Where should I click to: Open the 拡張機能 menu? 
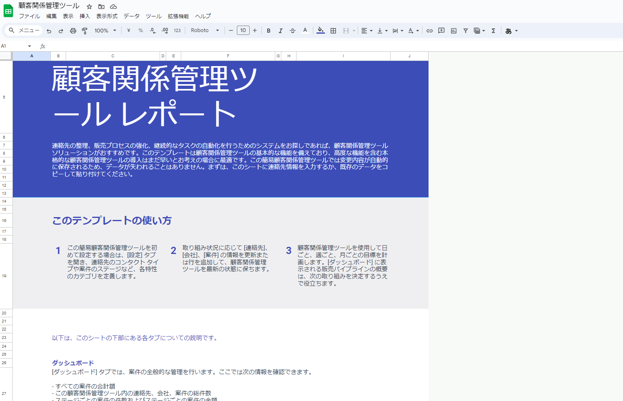click(178, 16)
